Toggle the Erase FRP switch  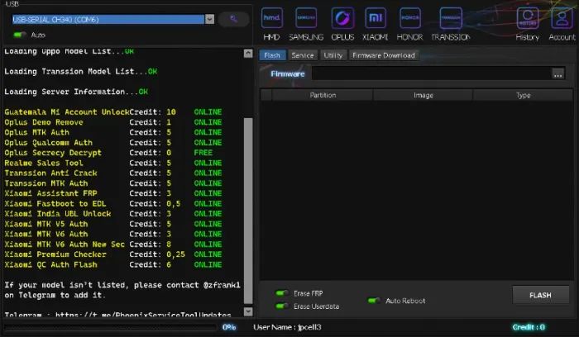click(282, 293)
